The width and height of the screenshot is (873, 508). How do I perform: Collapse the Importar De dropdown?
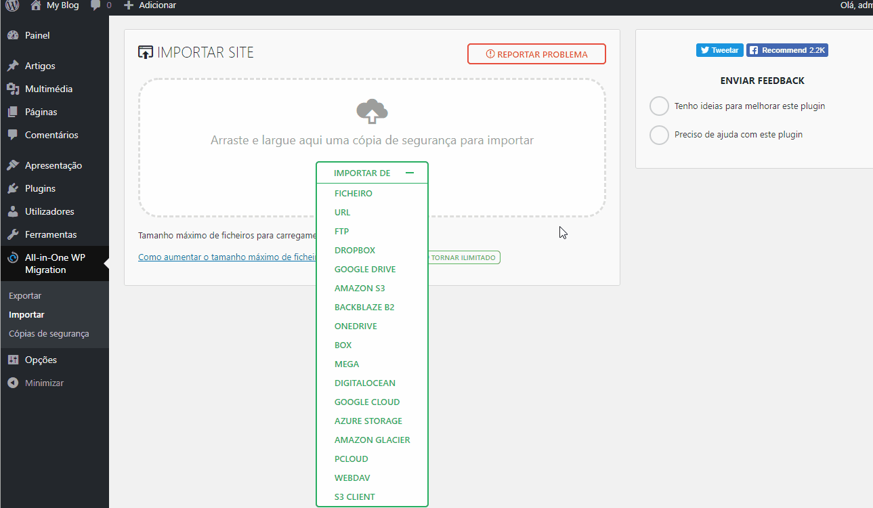click(x=372, y=173)
